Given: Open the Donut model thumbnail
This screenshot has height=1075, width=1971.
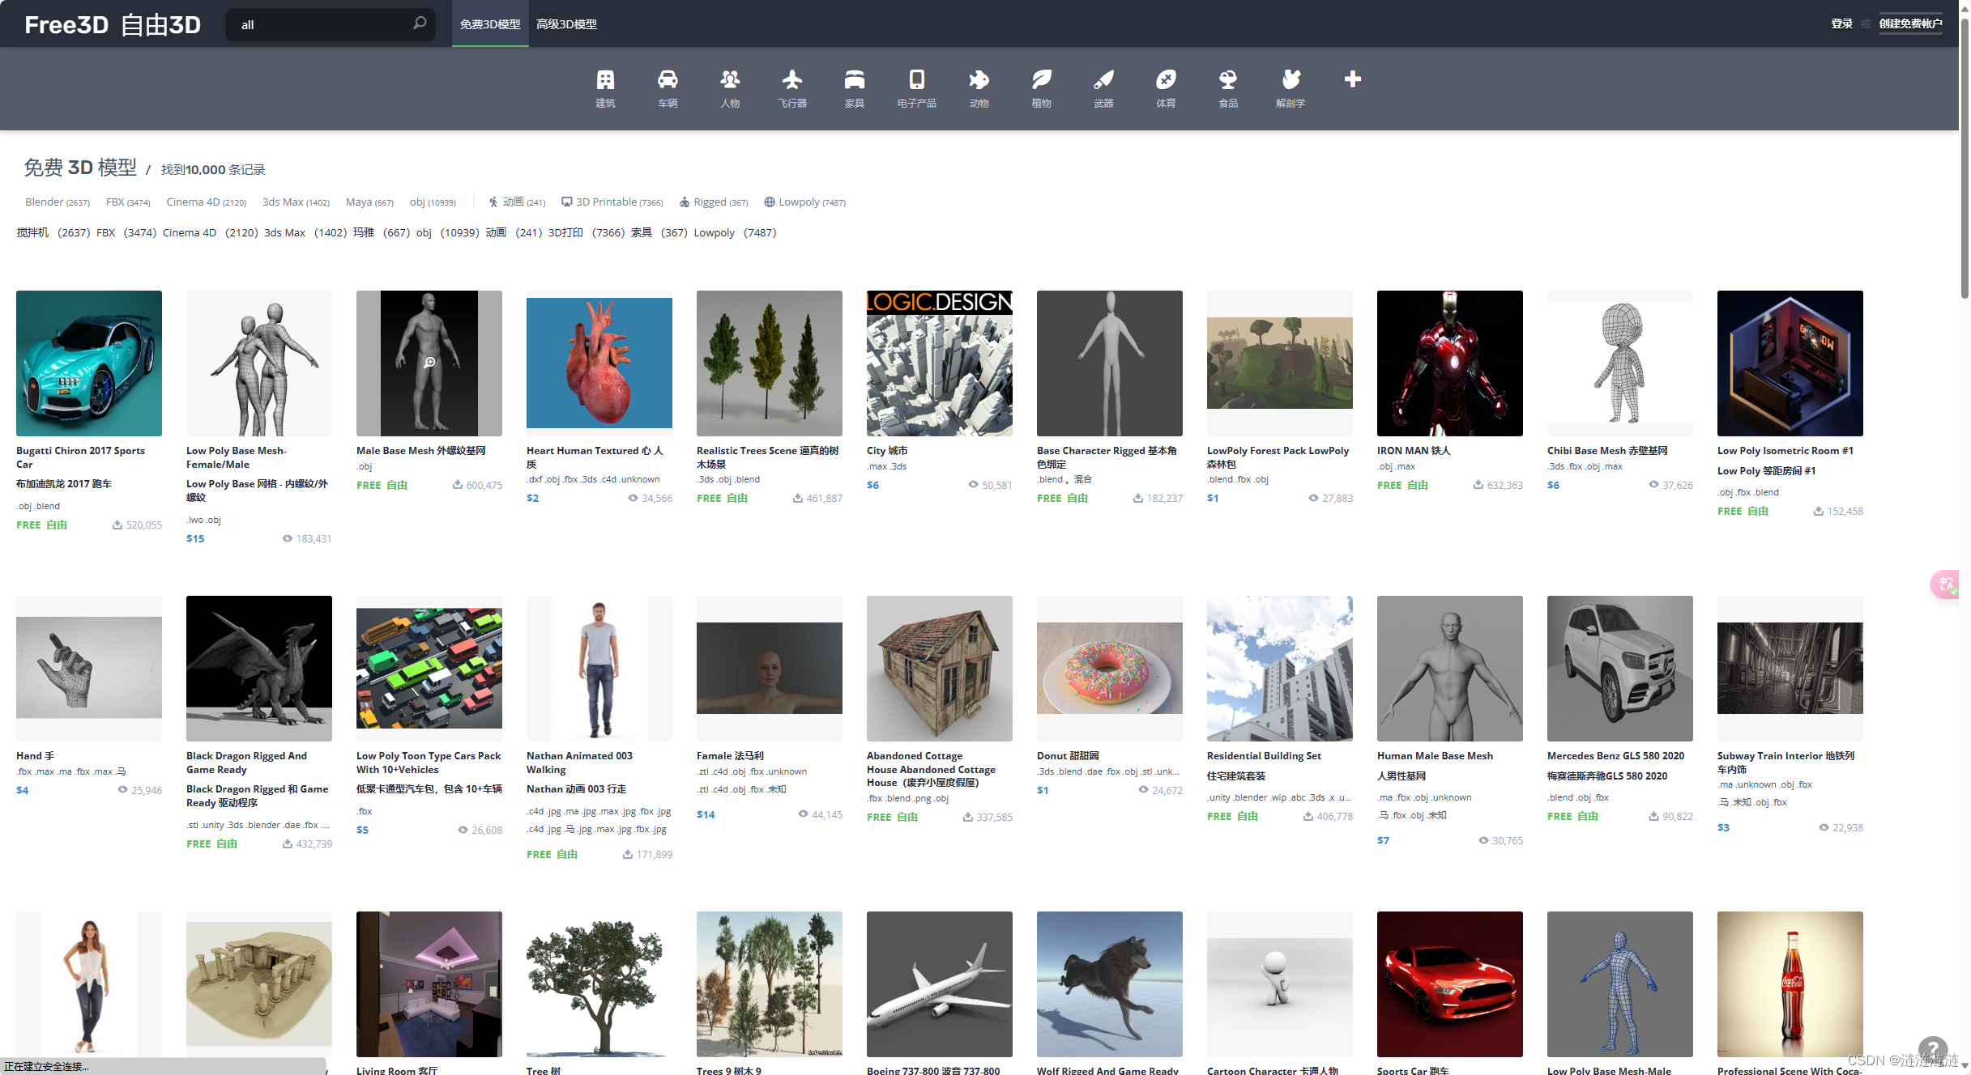Looking at the screenshot, I should point(1110,669).
